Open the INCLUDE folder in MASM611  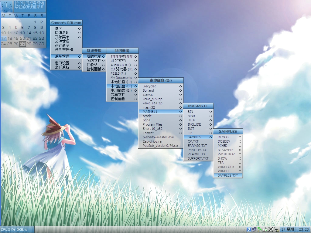(198, 124)
